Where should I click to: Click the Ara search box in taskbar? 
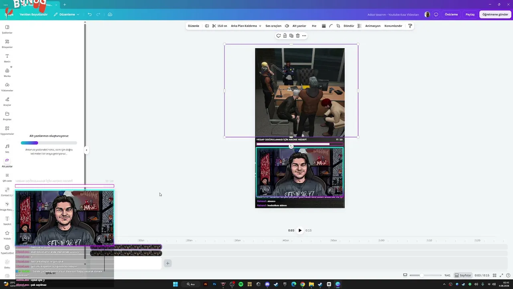point(191,284)
